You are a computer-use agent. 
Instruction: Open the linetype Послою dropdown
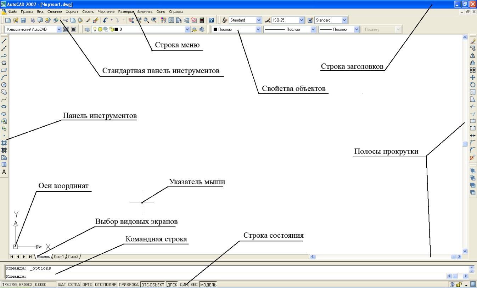pyautogui.click(x=313, y=29)
